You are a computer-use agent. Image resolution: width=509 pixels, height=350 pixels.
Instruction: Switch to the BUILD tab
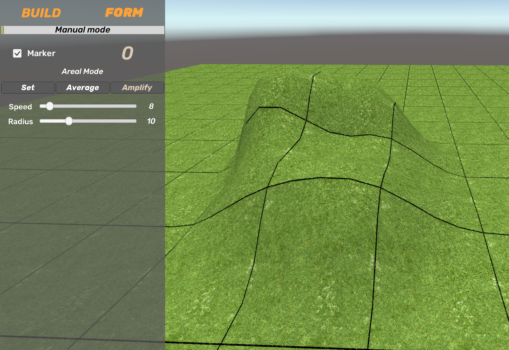tap(41, 13)
